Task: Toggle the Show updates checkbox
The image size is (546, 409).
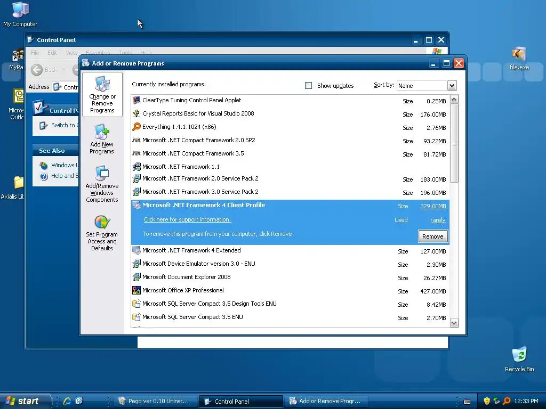Action: (309, 86)
